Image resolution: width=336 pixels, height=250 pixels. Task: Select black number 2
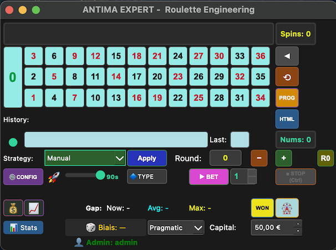pyautogui.click(x=33, y=77)
